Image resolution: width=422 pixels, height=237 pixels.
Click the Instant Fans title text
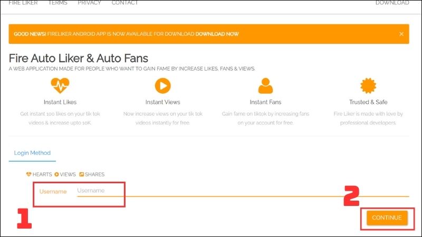click(x=265, y=102)
